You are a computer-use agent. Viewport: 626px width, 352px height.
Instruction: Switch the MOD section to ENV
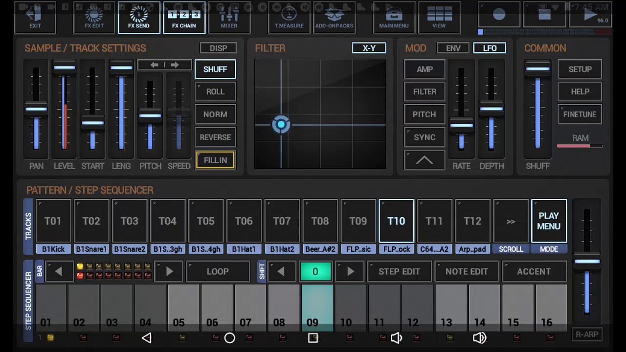[x=453, y=48]
